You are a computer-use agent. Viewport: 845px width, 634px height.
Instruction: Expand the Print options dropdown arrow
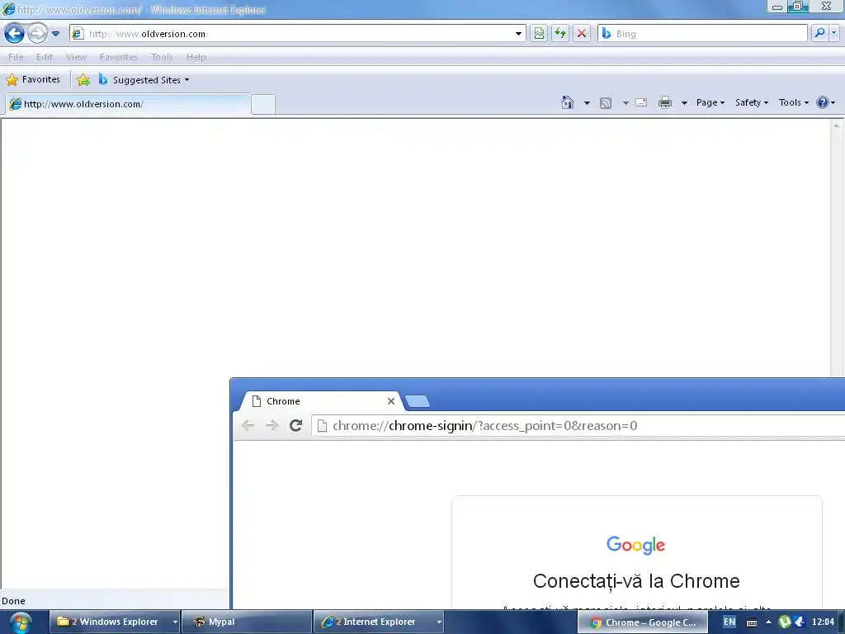pos(684,103)
